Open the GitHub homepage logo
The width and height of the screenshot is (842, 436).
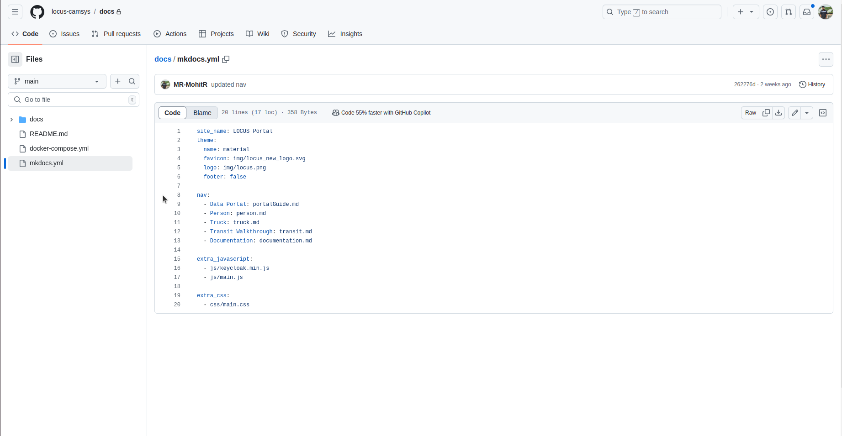(x=37, y=12)
